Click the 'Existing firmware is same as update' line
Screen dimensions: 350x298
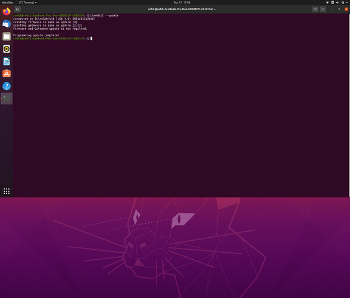[45, 22]
